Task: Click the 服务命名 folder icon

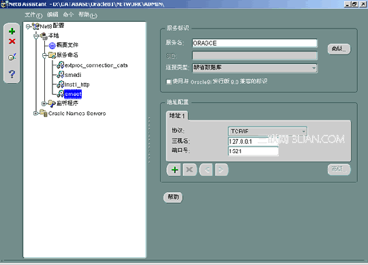Action: click(52, 55)
